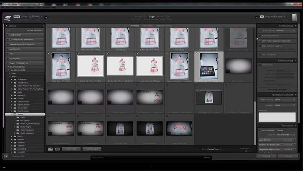Select Local Disk (C:) in Destination panel
Screen dimensions: 303x171
(x=277, y=140)
